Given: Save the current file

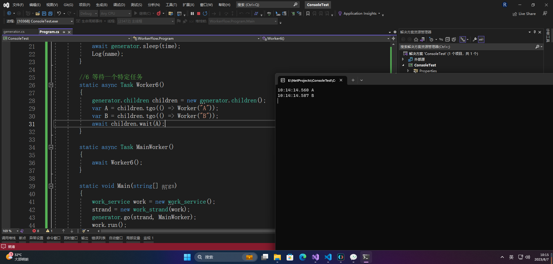Looking at the screenshot, I should [x=44, y=14].
